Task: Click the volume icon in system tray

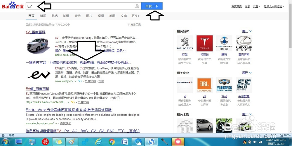Action: click(x=255, y=142)
